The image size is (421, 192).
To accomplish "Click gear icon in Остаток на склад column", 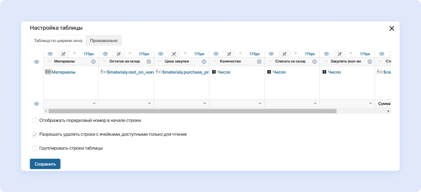I will [149, 62].
